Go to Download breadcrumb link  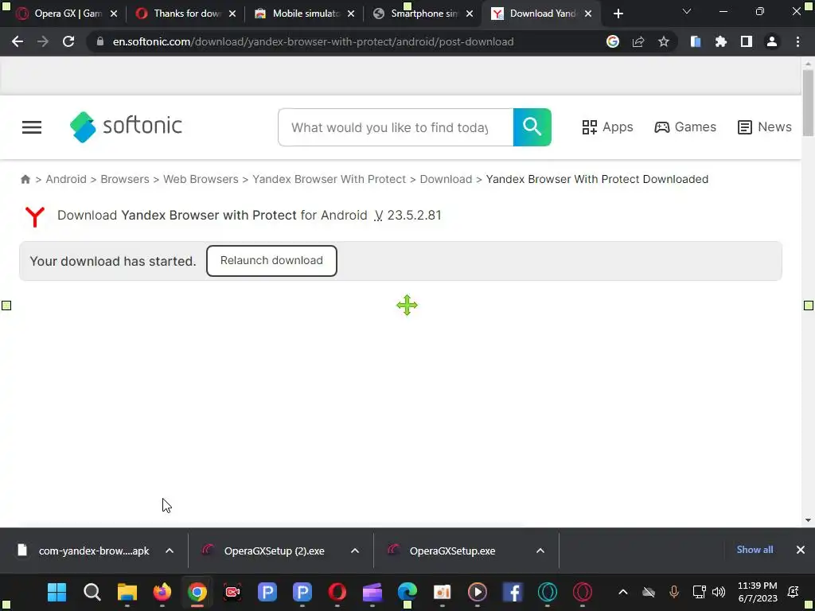(x=446, y=179)
